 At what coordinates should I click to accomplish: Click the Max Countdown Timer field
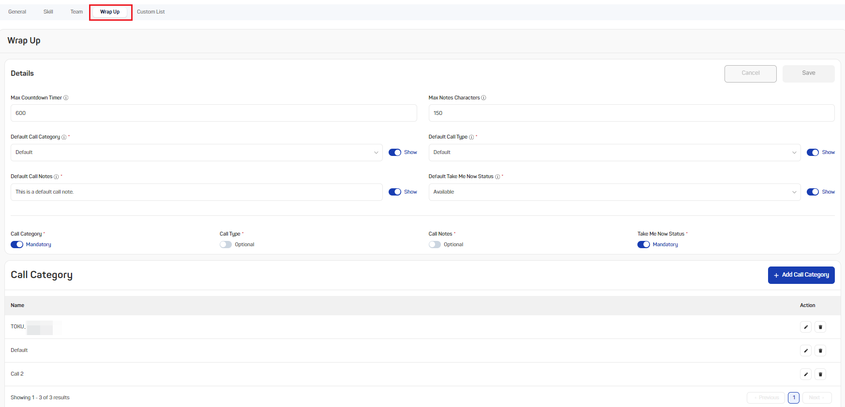pyautogui.click(x=214, y=113)
